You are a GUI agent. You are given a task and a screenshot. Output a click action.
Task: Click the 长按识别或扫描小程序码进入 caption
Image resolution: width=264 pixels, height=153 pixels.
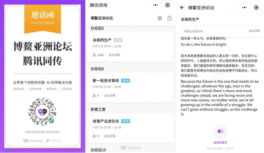(42, 132)
